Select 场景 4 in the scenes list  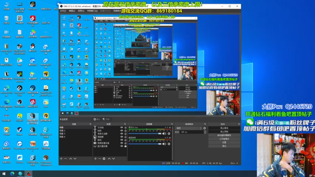75,136
